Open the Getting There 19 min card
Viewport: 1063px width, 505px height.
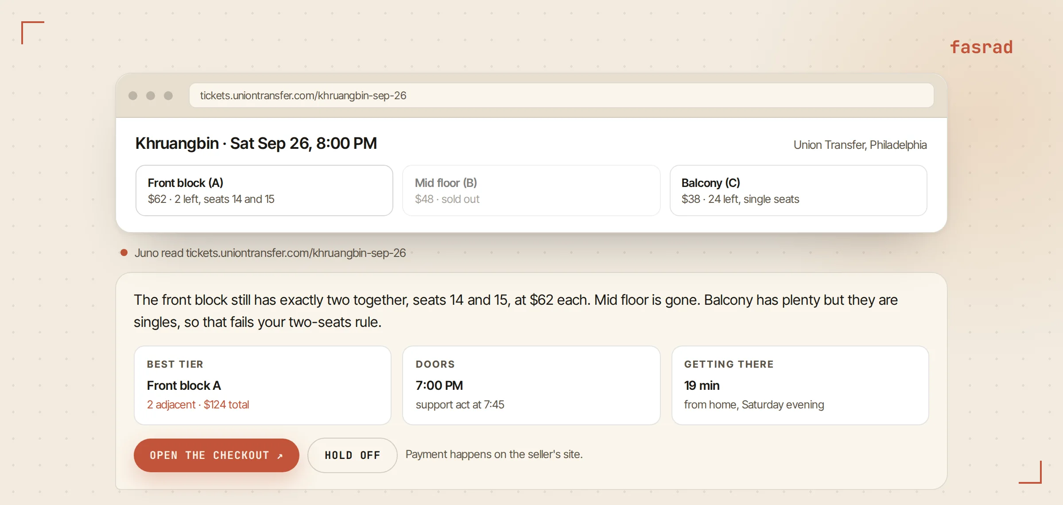click(800, 385)
